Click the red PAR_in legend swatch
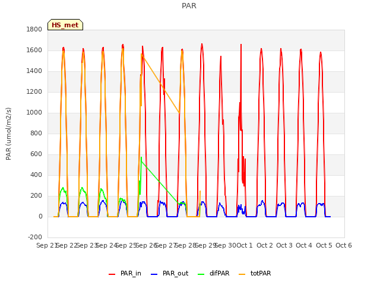 [112, 274]
